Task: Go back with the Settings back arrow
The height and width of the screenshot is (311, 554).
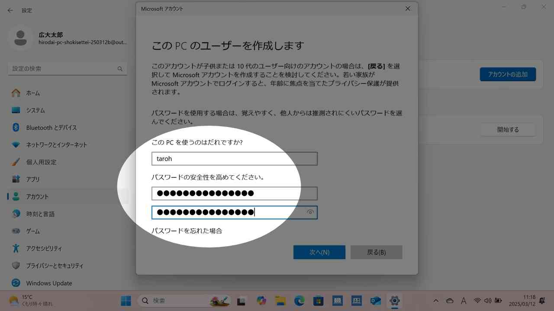Action: coord(10,10)
